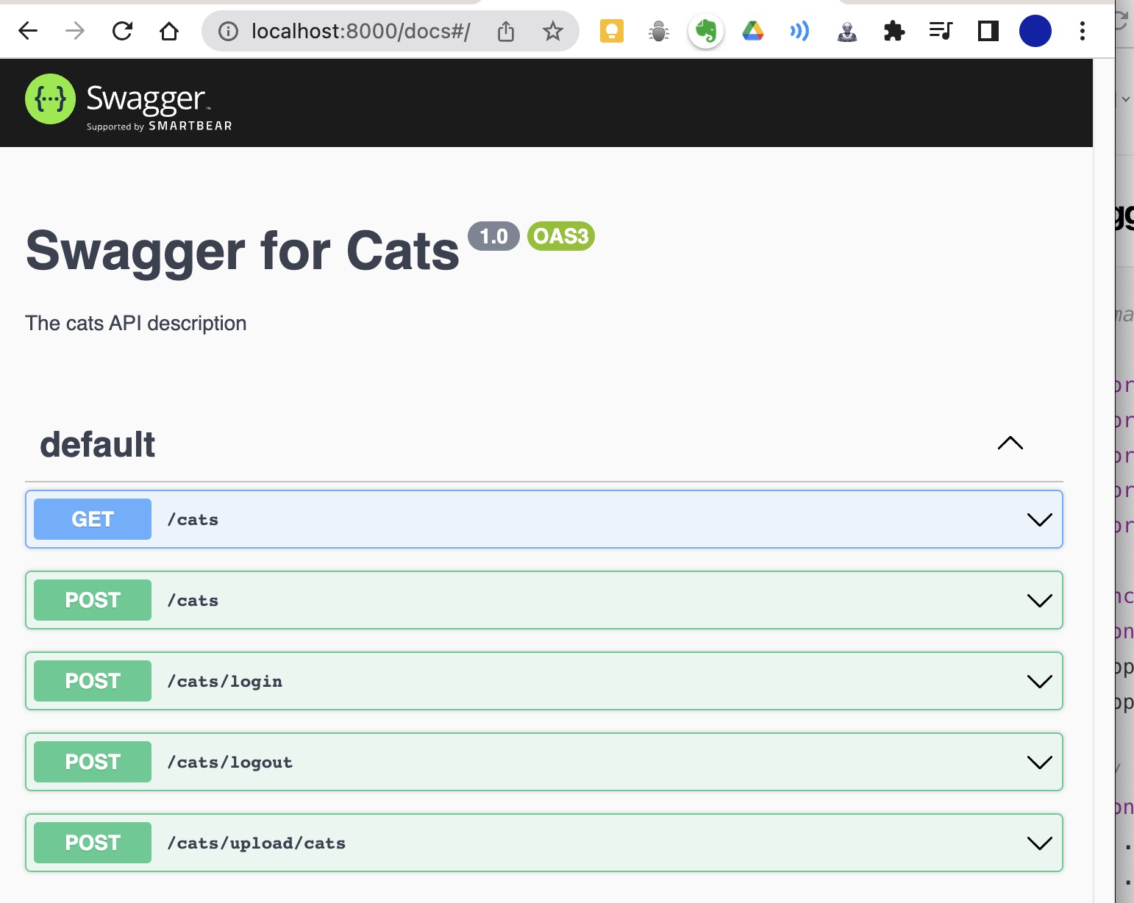1134x903 pixels.
Task: Open the browser home page icon
Action: tap(169, 31)
